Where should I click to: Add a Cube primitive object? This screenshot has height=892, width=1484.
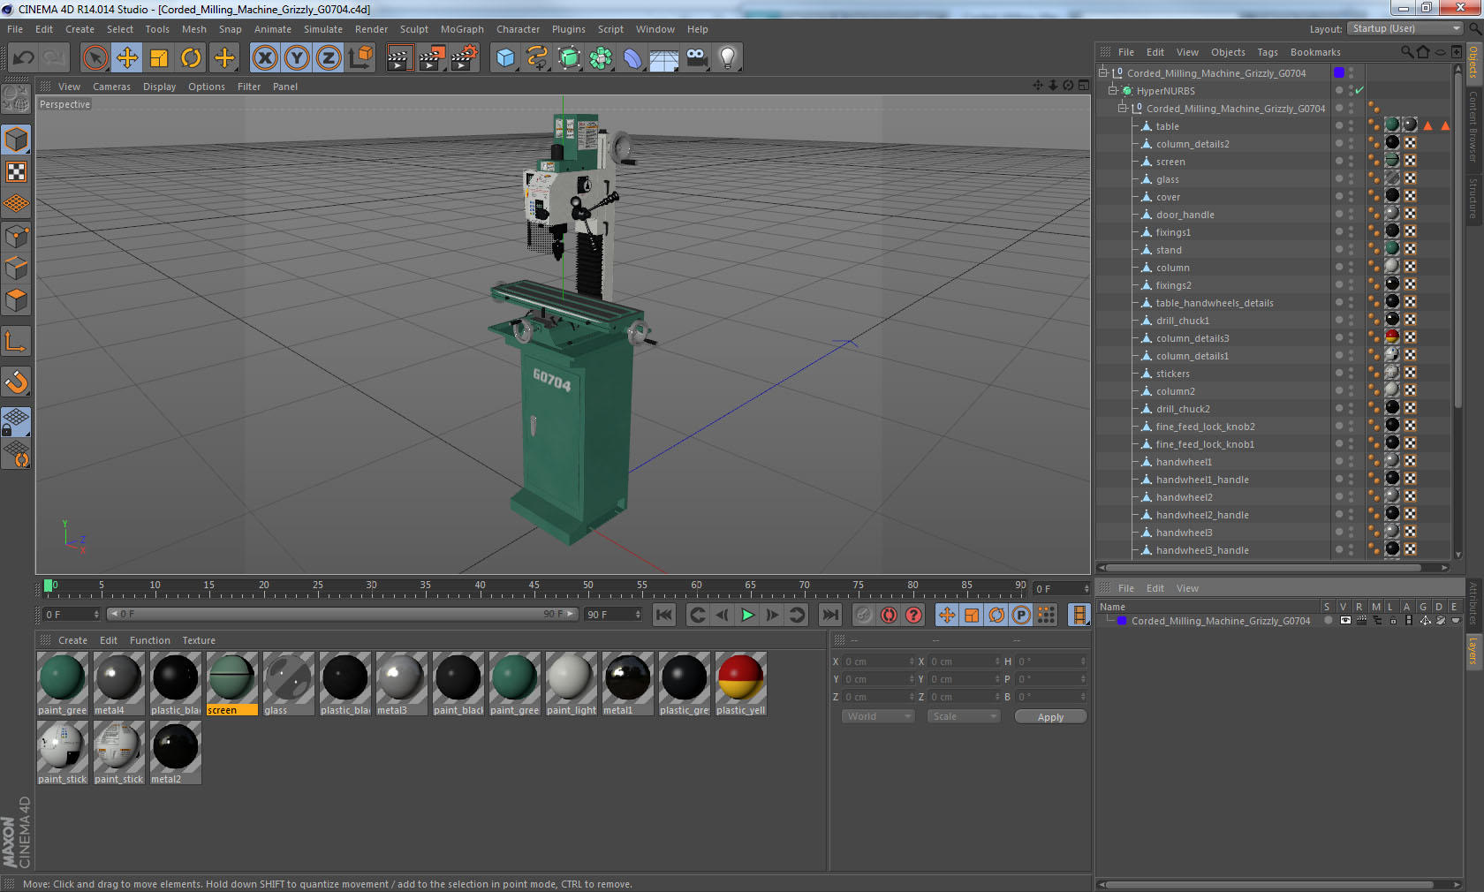(x=505, y=58)
